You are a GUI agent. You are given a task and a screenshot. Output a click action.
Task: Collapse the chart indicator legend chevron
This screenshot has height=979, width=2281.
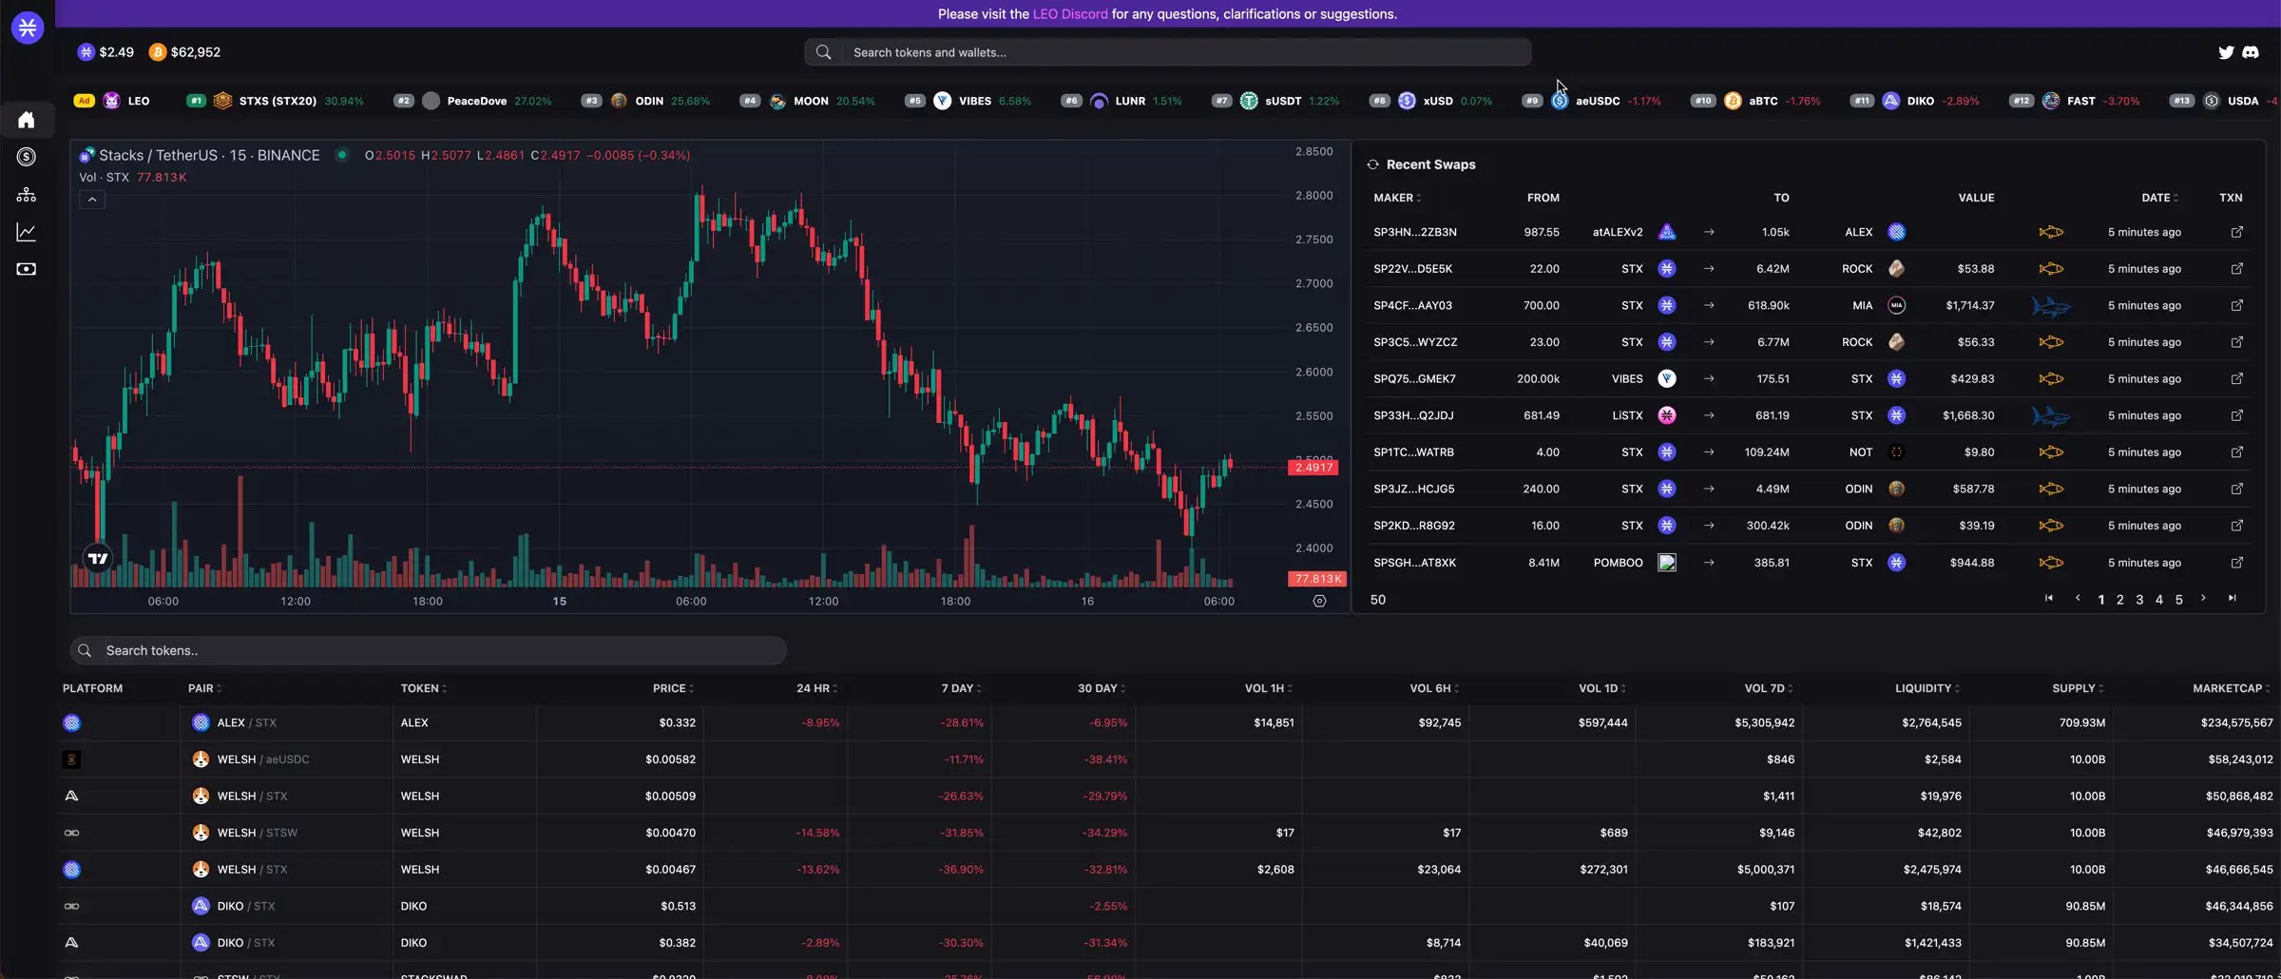click(x=92, y=200)
